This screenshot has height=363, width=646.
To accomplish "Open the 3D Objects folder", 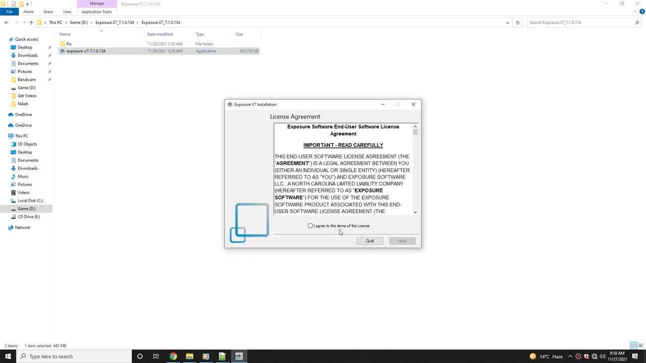I will click(x=27, y=144).
